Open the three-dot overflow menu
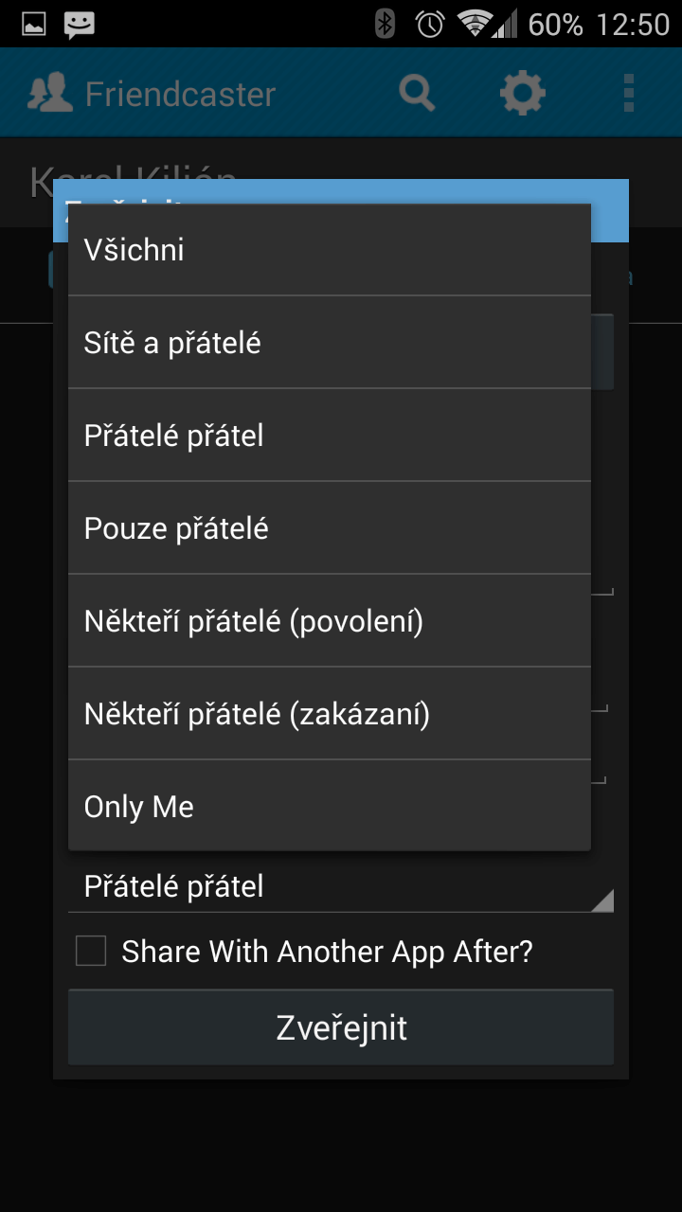The width and height of the screenshot is (682, 1212). click(629, 94)
